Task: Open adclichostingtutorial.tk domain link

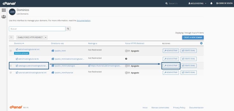Action: 27,59
